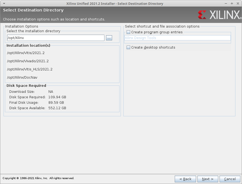The width and height of the screenshot is (242, 184).
Task: Select the /opt/Xilinx/Vitis/2021.2 location entry
Action: (26, 53)
